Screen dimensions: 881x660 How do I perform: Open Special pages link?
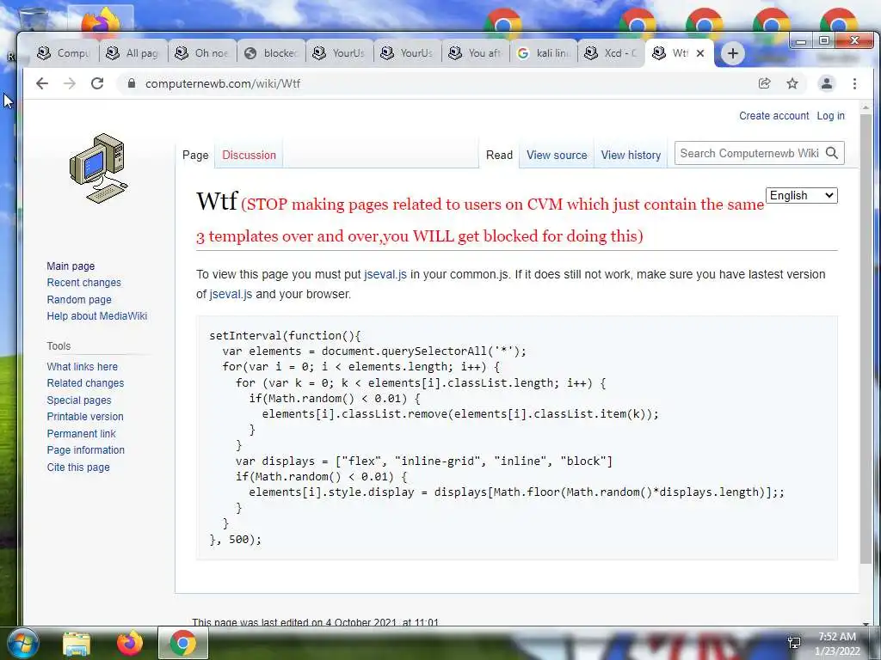[x=79, y=400]
